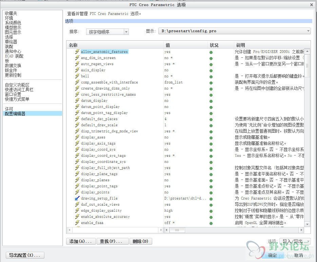Click 删除(D) button
This screenshot has width=317, height=262.
pyautogui.click(x=141, y=241)
